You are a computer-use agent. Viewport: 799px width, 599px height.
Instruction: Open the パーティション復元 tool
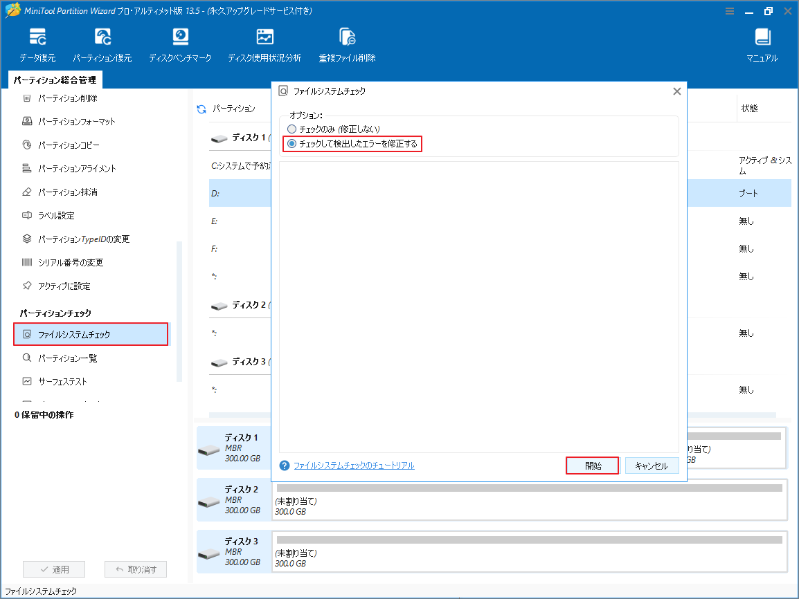coord(102,43)
